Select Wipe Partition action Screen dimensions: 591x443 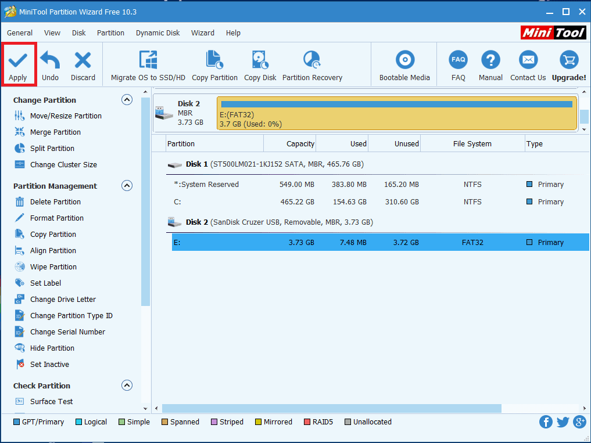coord(45,266)
